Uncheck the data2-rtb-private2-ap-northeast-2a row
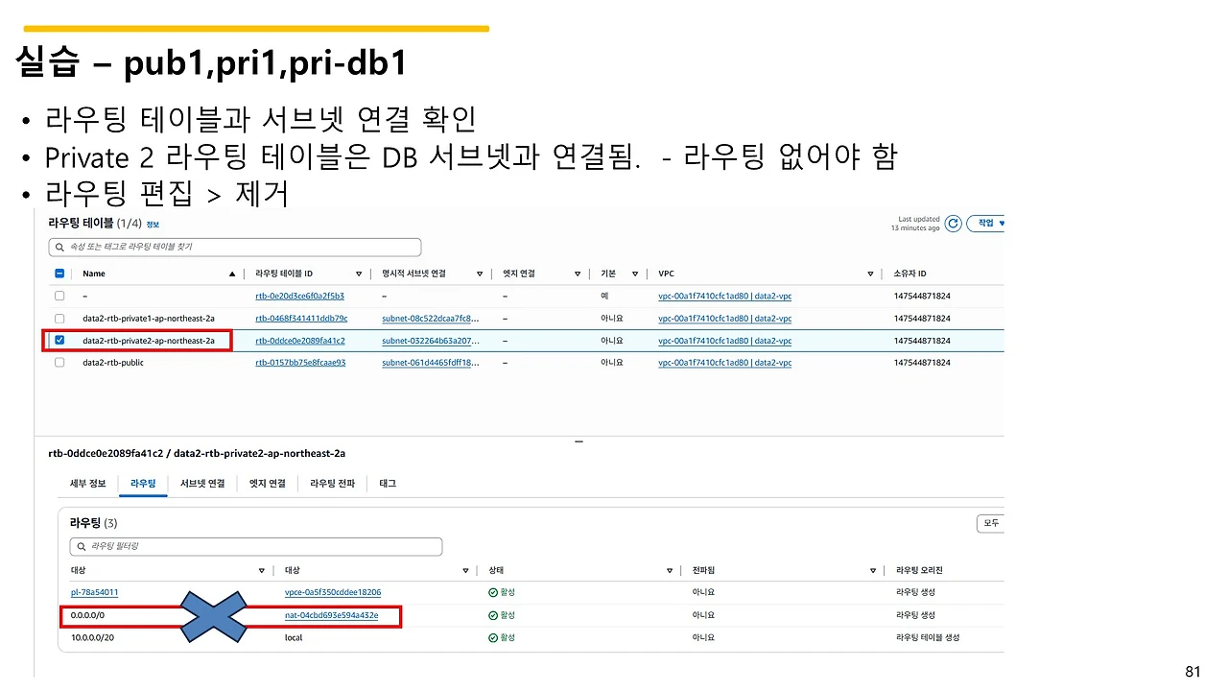 [59, 340]
